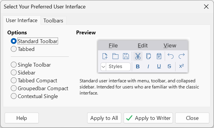Viewport: 214px width, 128px height.
Task: Click the Help button
Action: point(22,118)
